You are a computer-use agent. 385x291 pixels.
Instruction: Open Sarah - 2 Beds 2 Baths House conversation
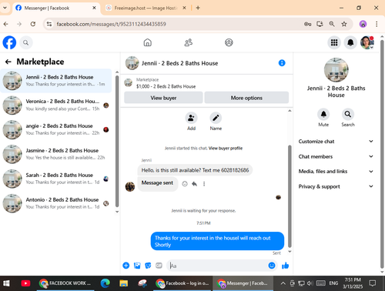pos(56,179)
